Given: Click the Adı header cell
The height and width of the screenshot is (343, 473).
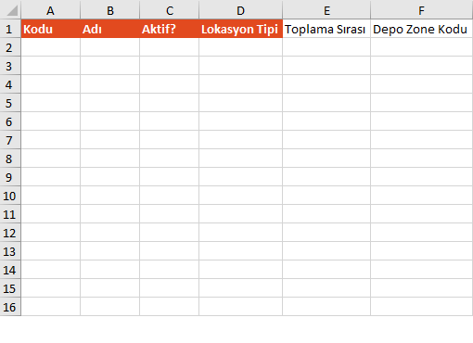Looking at the screenshot, I should [109, 29].
